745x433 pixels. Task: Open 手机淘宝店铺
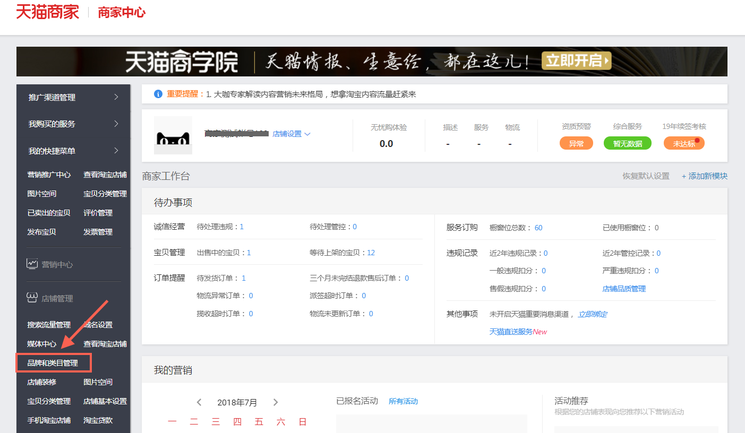point(49,420)
